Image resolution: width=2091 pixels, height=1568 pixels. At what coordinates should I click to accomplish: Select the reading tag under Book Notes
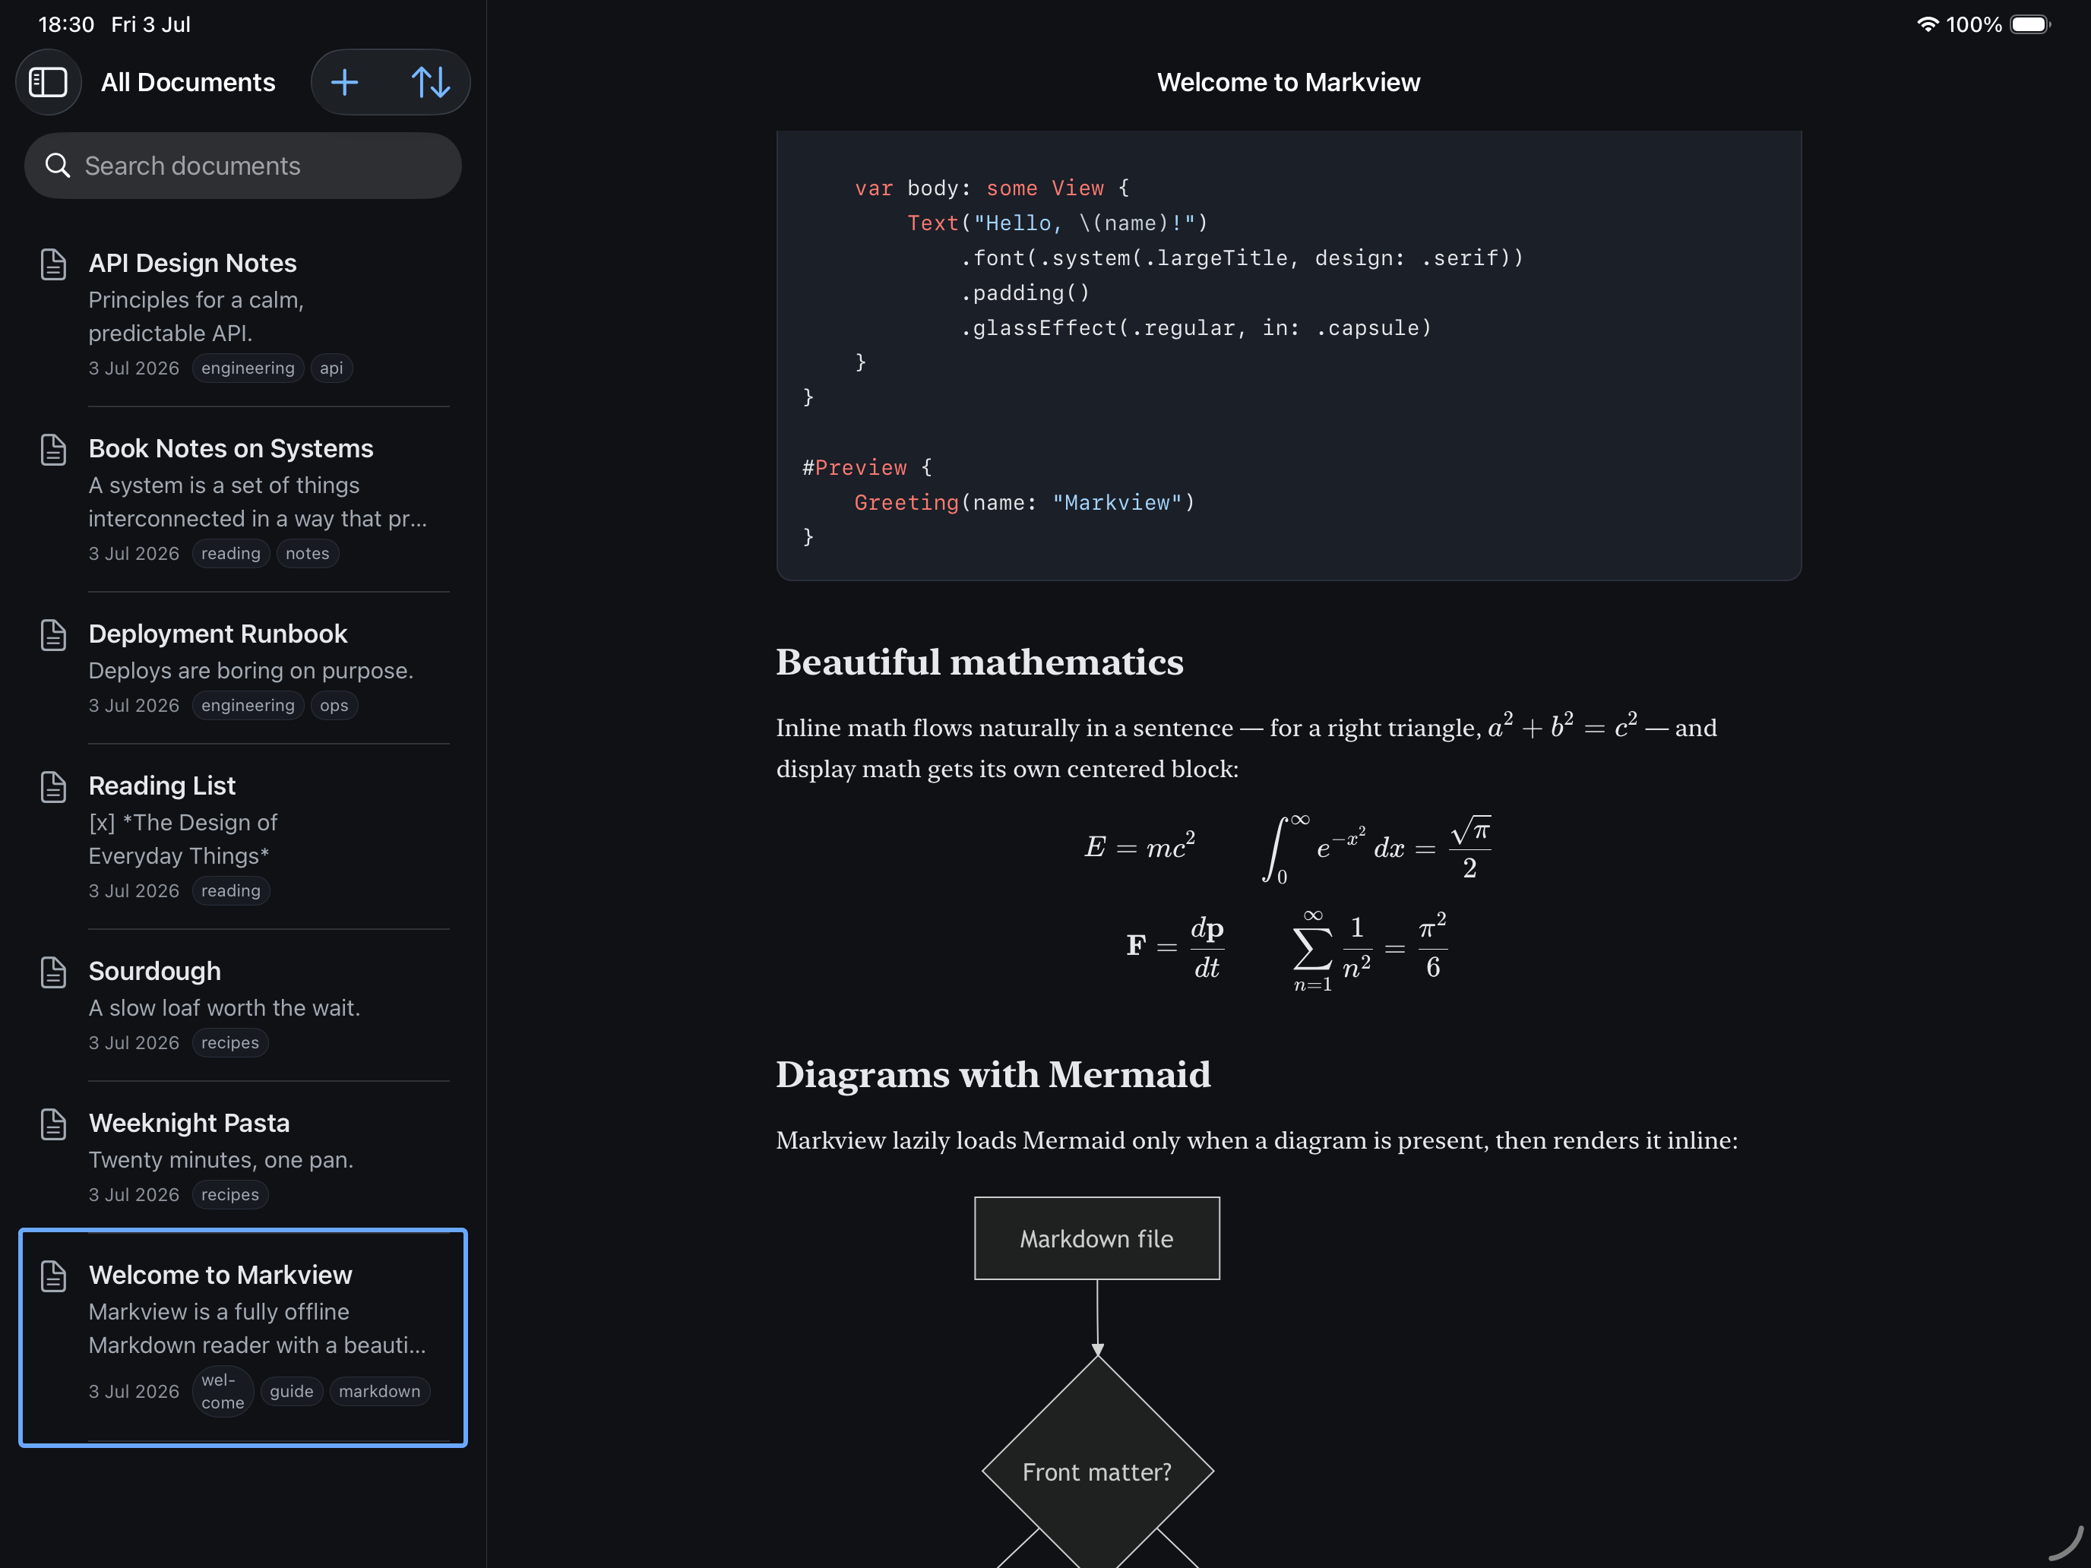click(231, 553)
